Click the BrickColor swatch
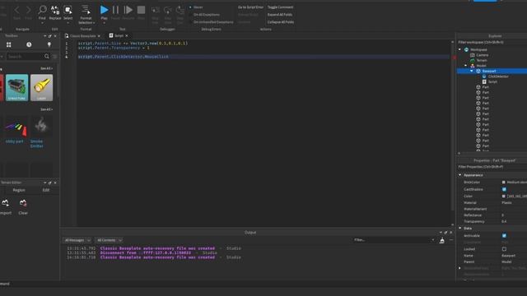Viewport: 527px width, 296px height. 503,183
